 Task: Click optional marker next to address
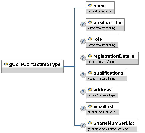[83, 92]
